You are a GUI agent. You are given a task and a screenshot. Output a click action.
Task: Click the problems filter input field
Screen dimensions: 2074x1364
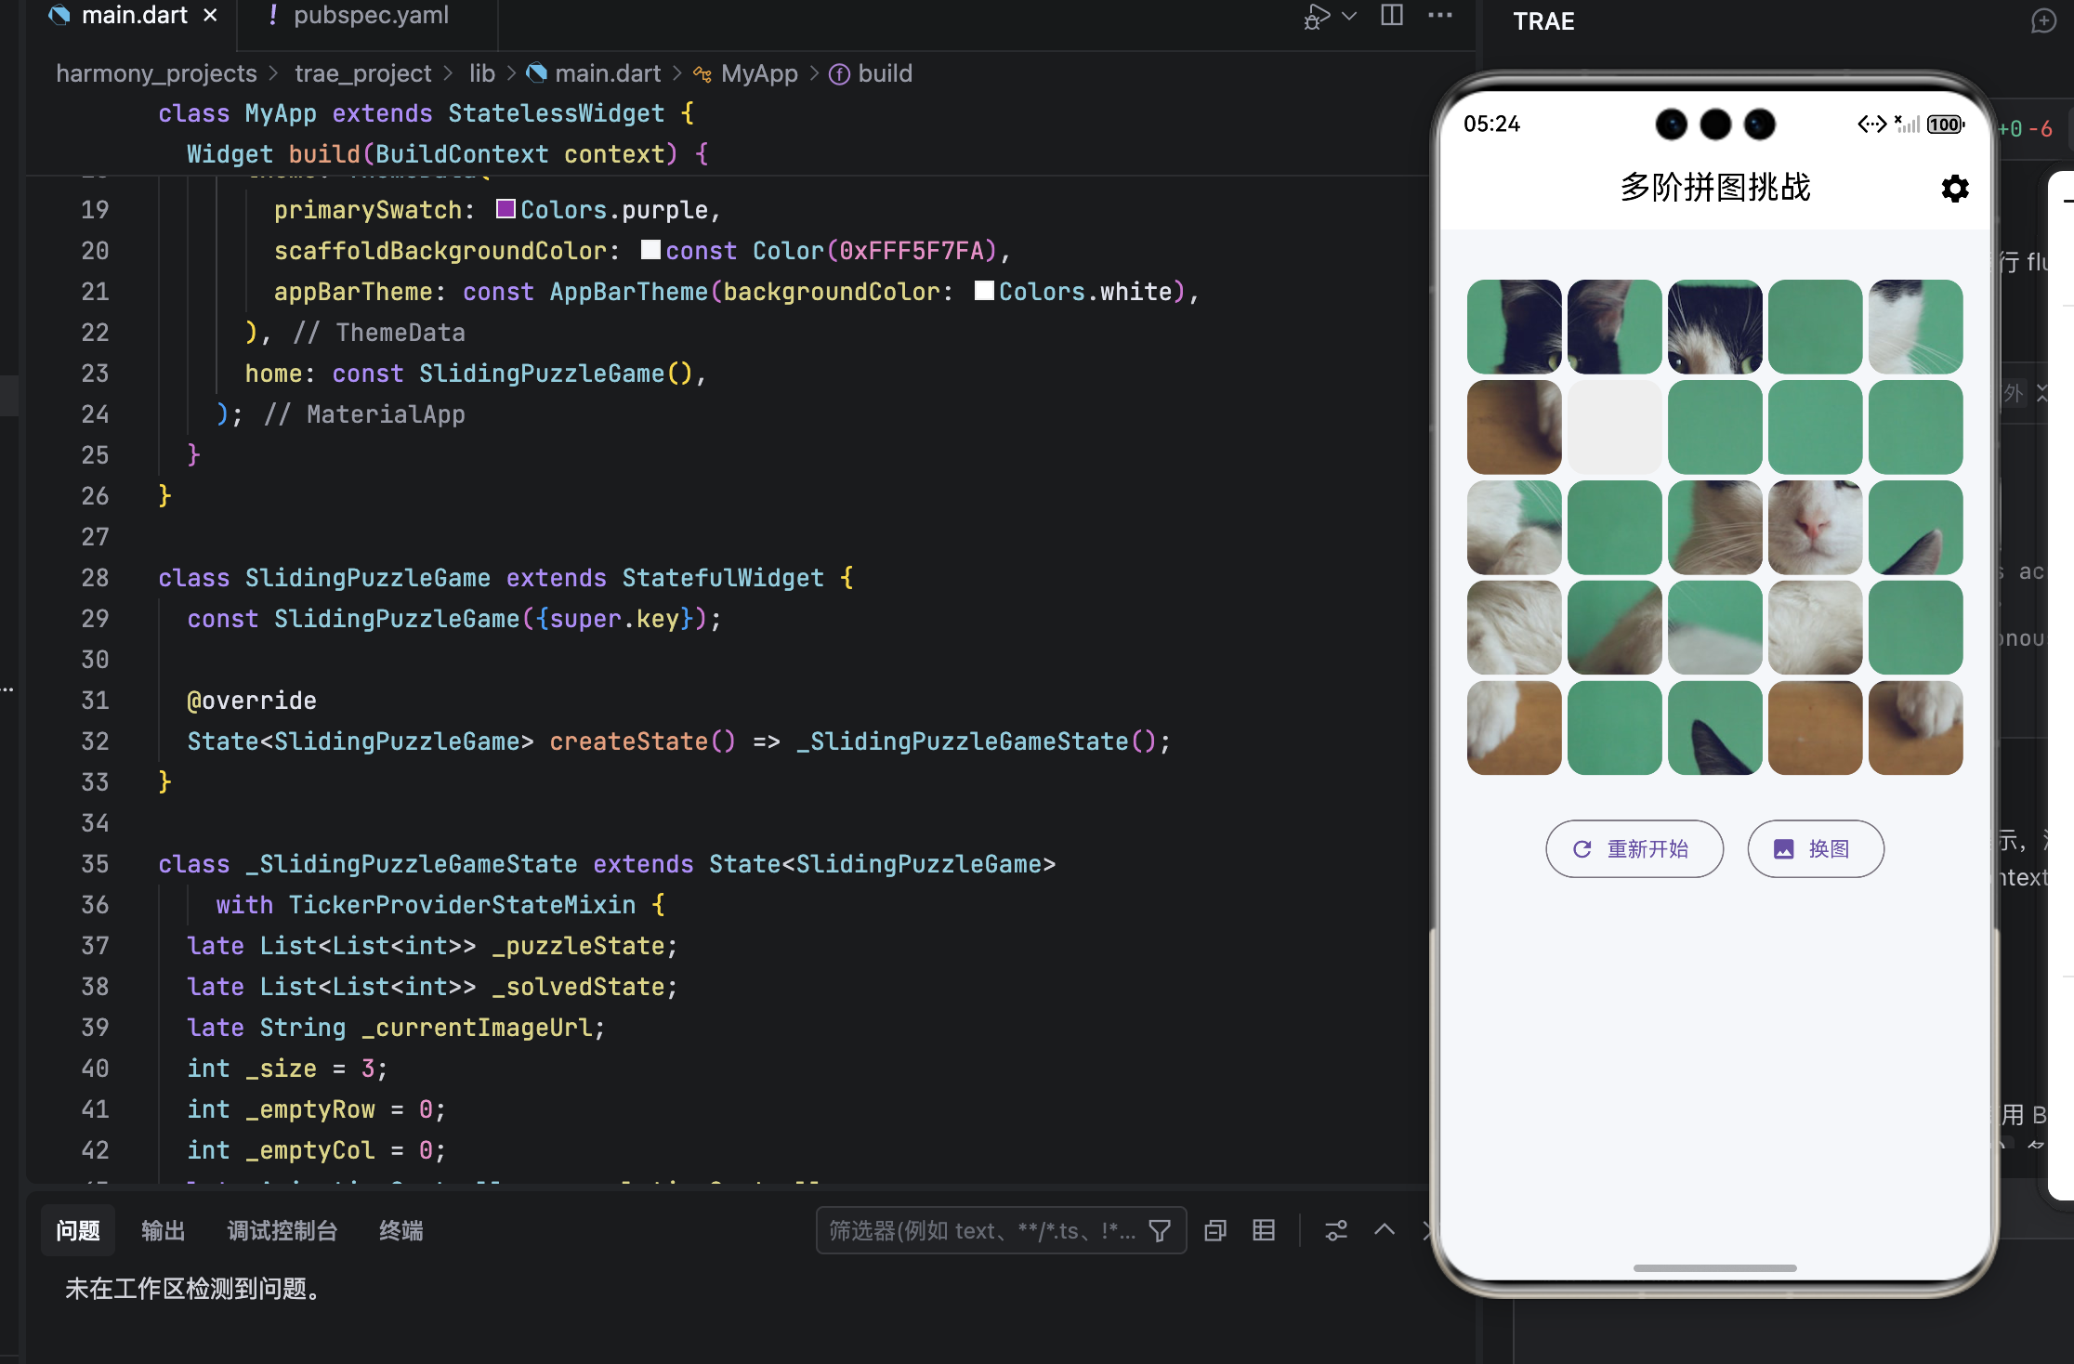point(980,1231)
